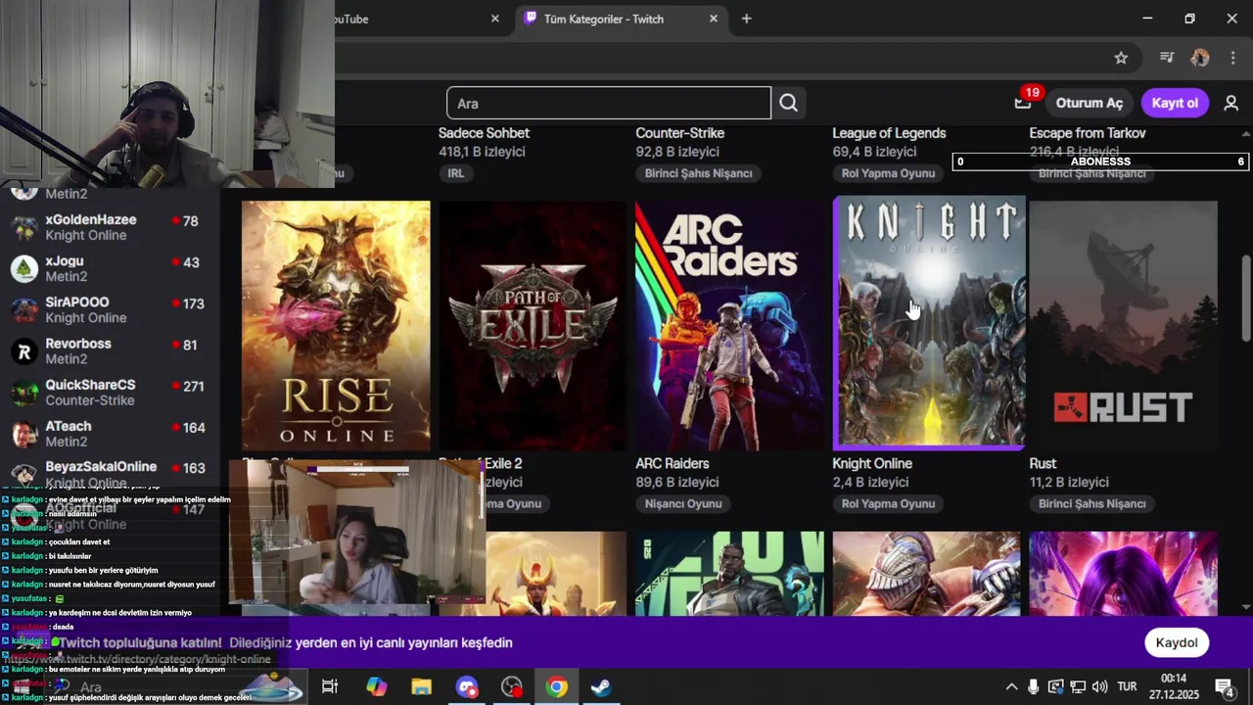Open a new browser tab with plus
This screenshot has width=1253, height=705.
tap(746, 19)
